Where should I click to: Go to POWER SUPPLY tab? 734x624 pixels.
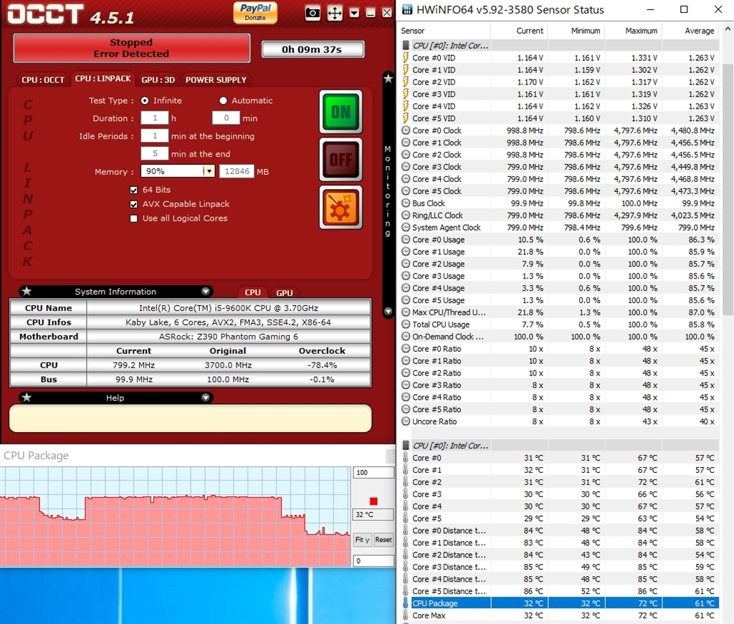point(216,80)
